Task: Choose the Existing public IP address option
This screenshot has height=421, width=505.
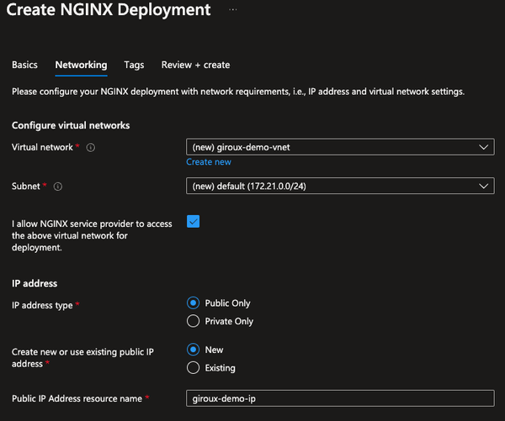Action: pyautogui.click(x=193, y=367)
